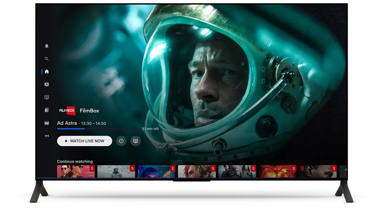The height and width of the screenshot is (209, 383).
Task: Open search with the magnifier icon
Action: [x=47, y=59]
